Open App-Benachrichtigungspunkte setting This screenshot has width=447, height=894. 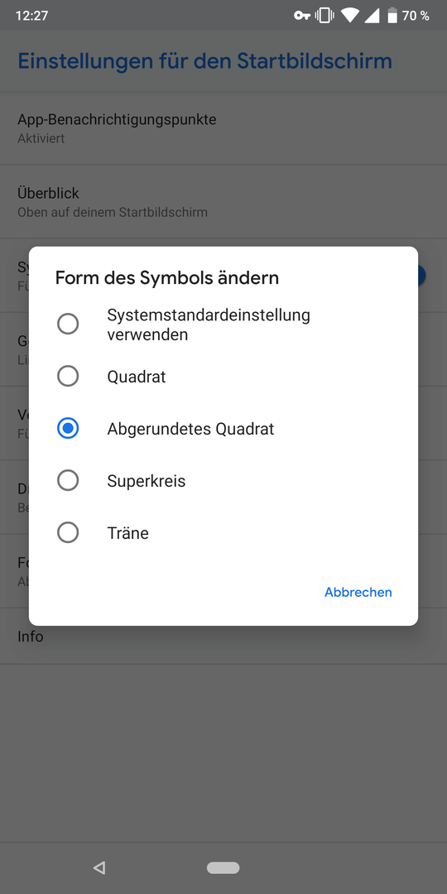(223, 128)
